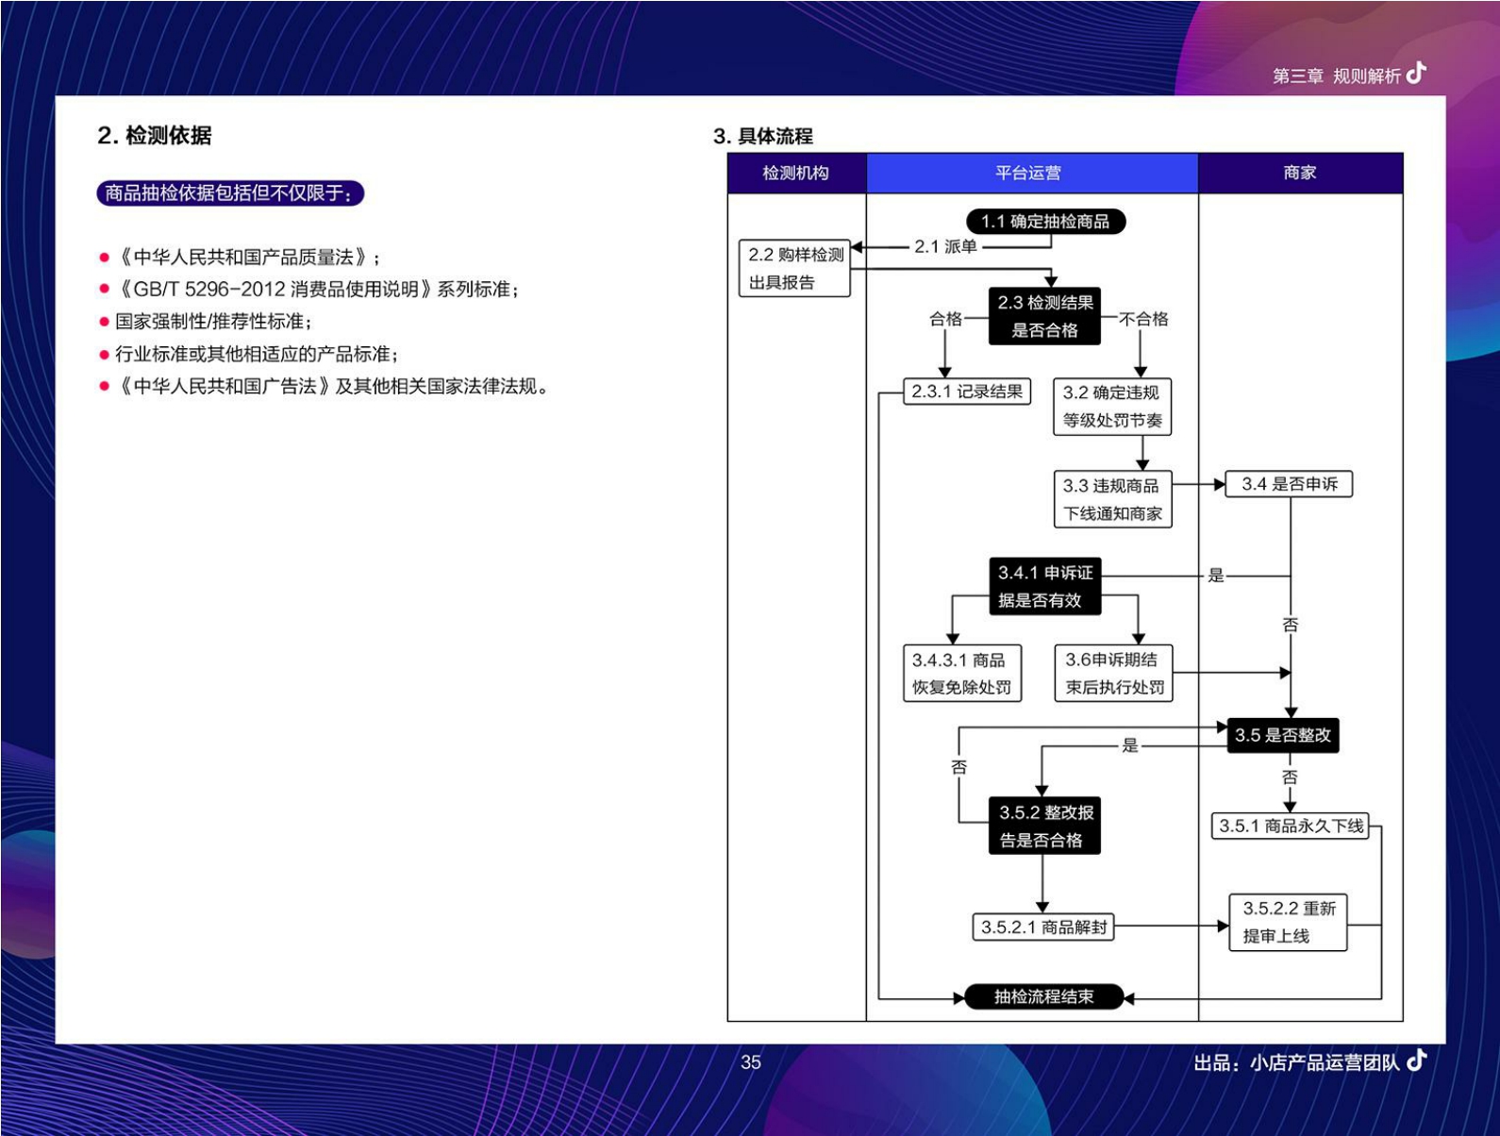Select the 3.4 是否申诉 box

click(x=1289, y=484)
